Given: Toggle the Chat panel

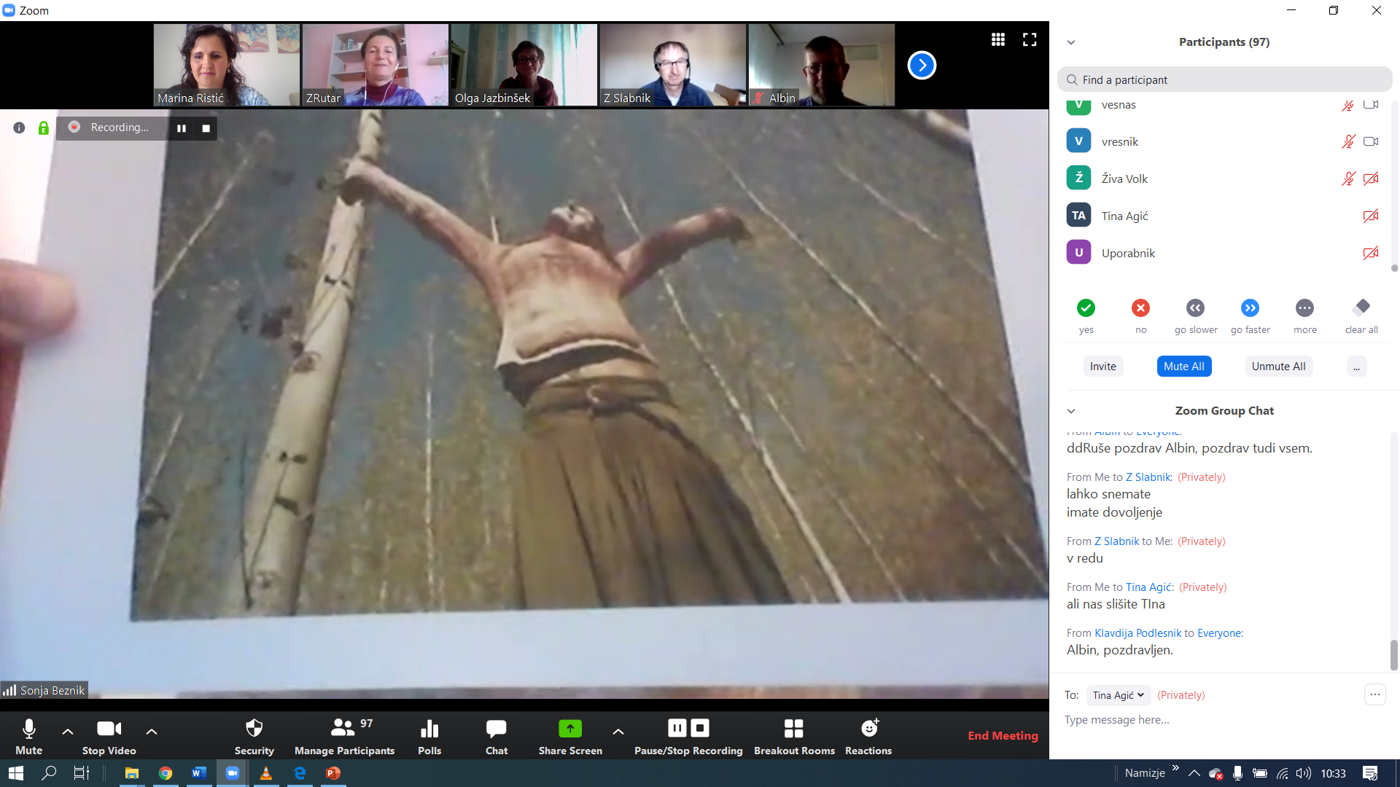Looking at the screenshot, I should pyautogui.click(x=497, y=736).
